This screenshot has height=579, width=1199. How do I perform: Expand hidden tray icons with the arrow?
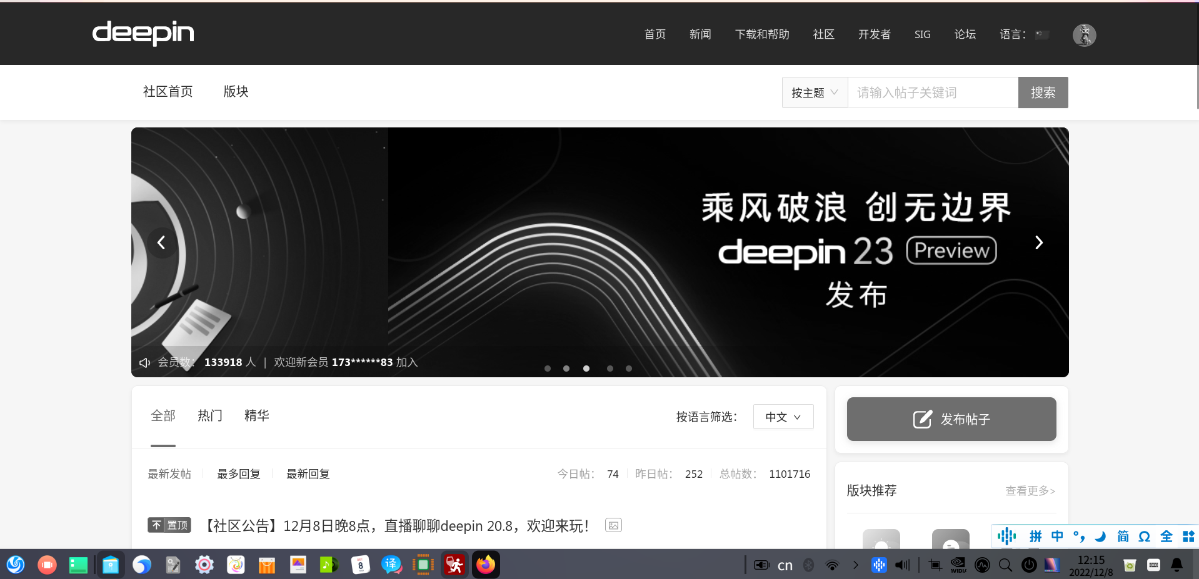click(855, 565)
